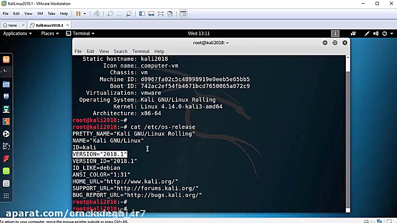Viewport: 397px width, 223px height.
Task: Click the workspace 1 indicator
Action: point(335,33)
